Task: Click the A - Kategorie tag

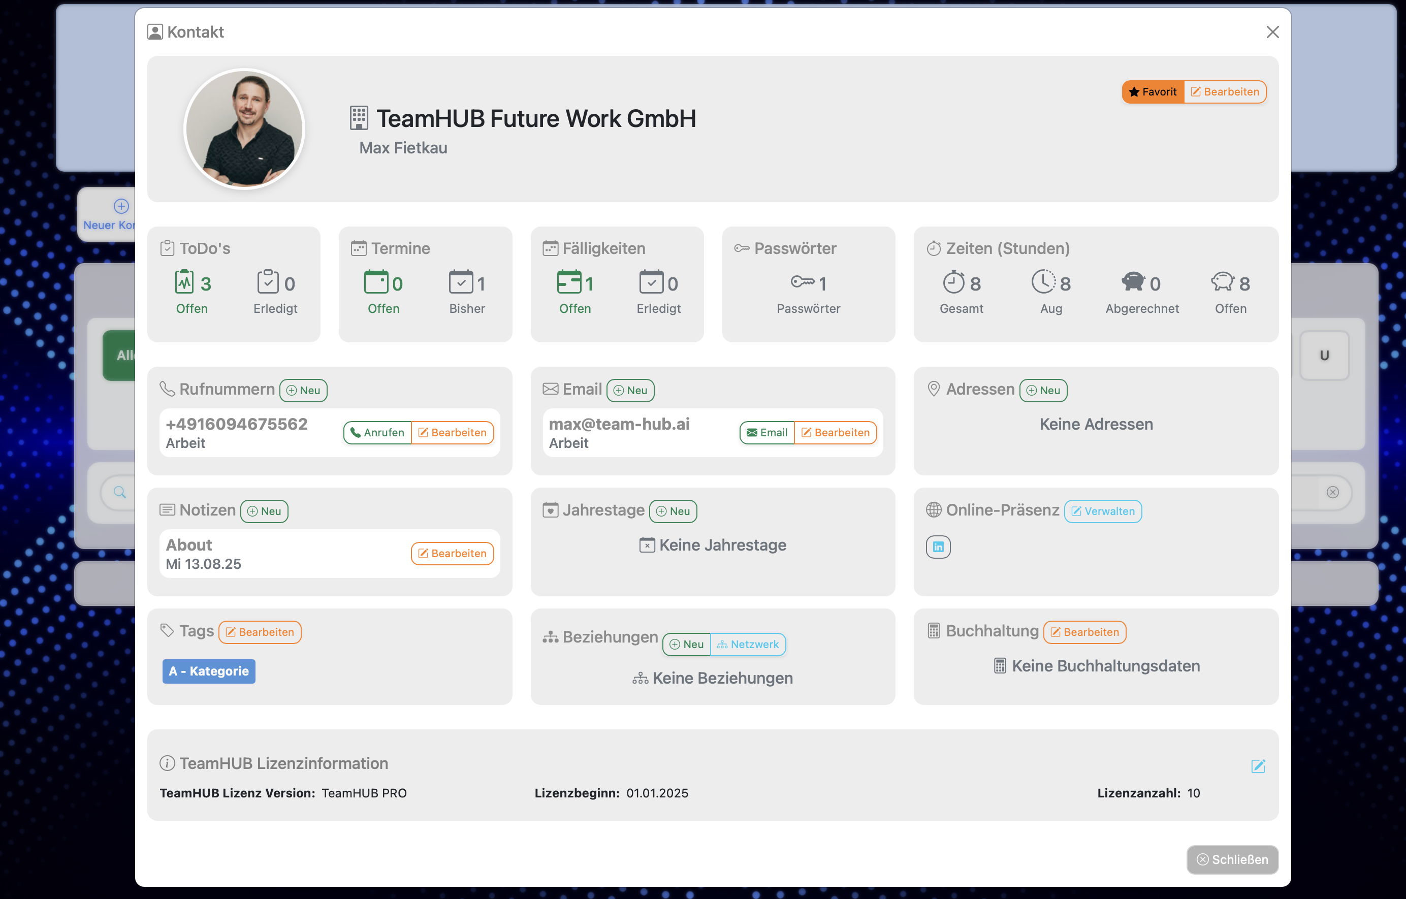Action: tap(208, 671)
